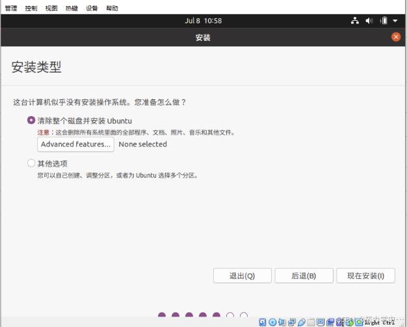The width and height of the screenshot is (407, 327).
Task: Open the virtual display status icon
Action: click(321, 322)
